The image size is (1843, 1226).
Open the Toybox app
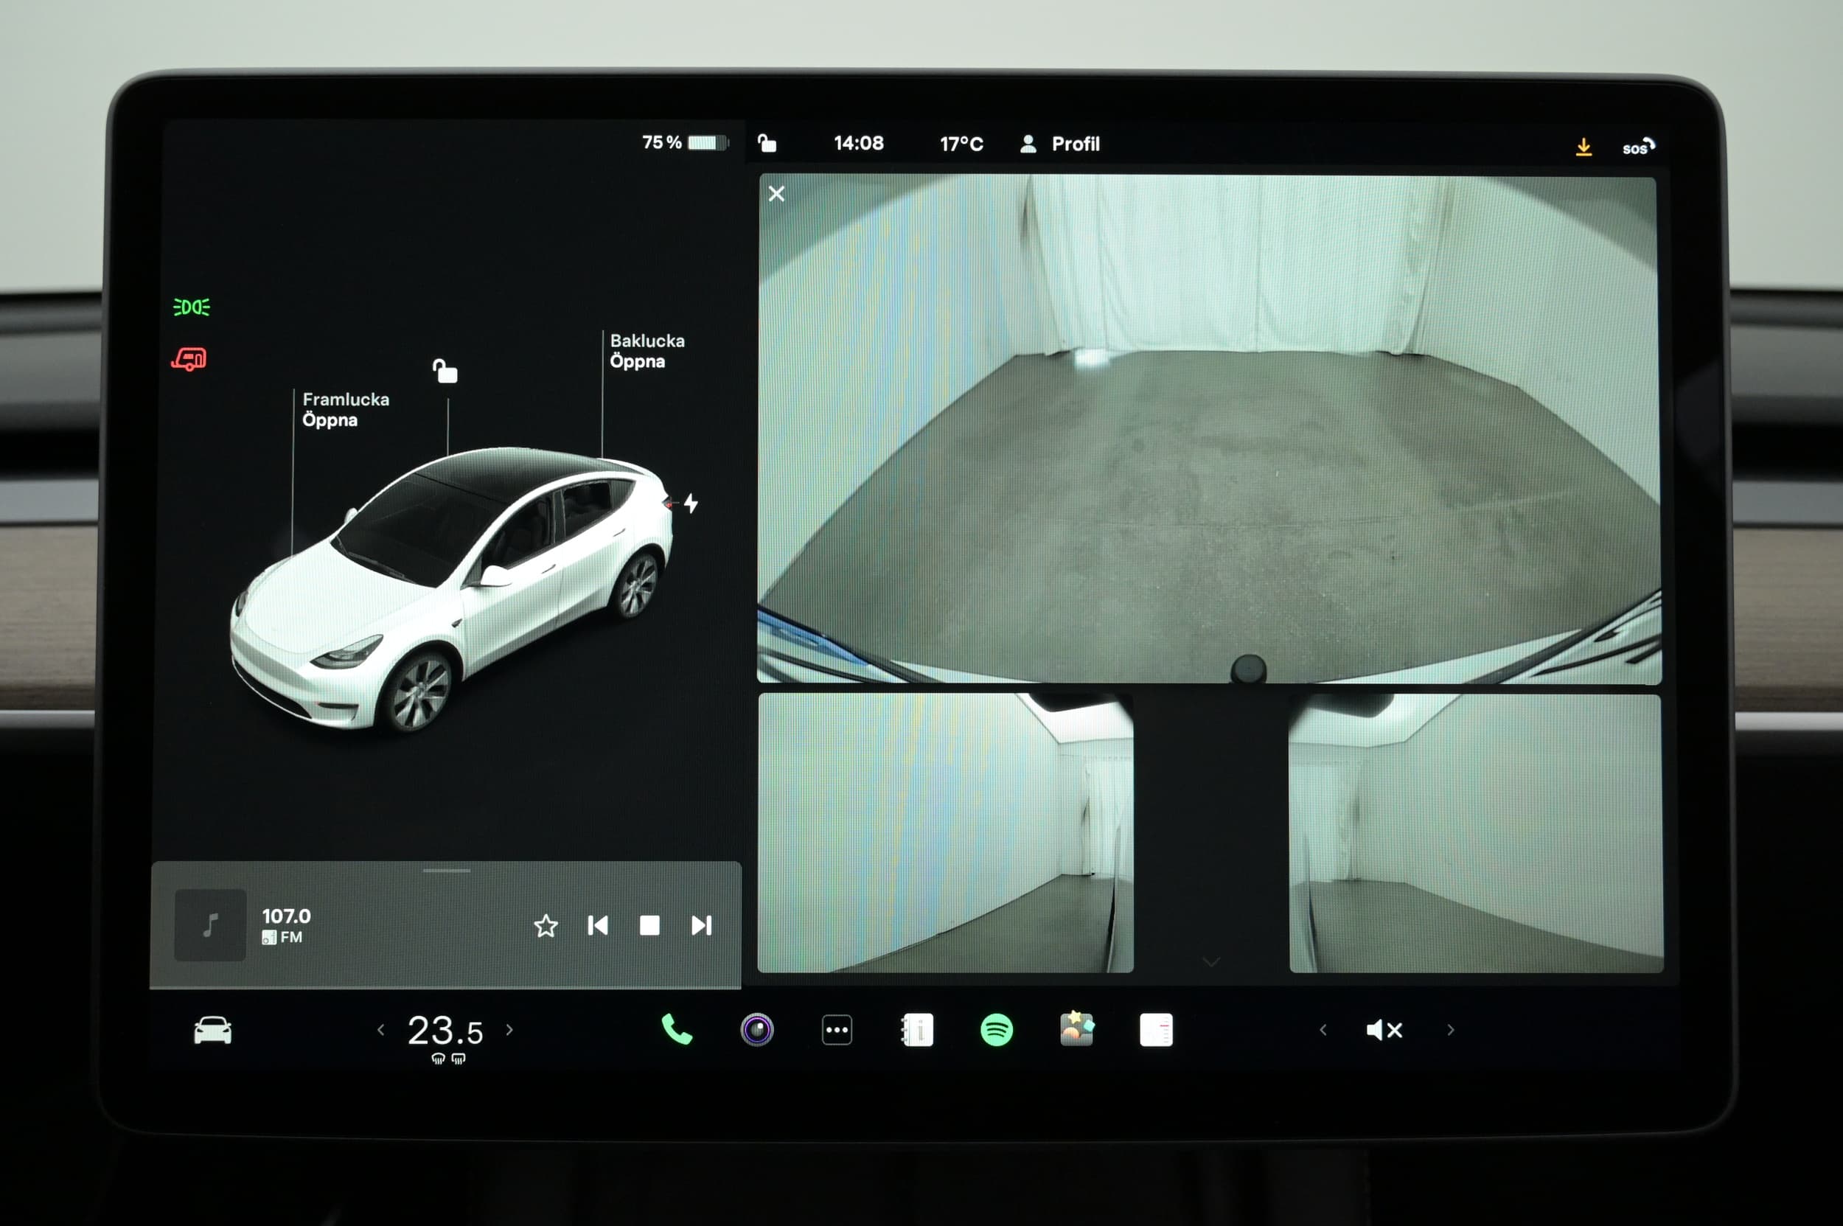[x=1077, y=1029]
